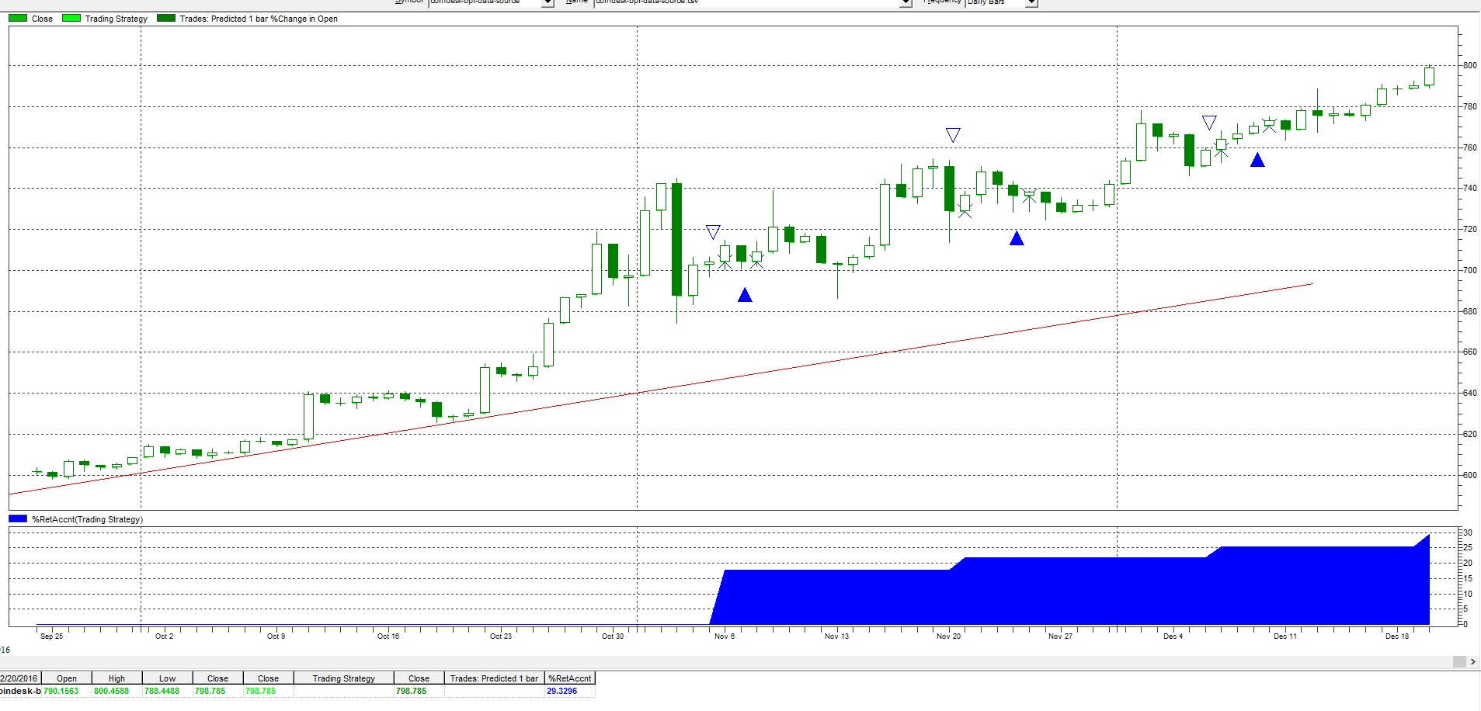
Task: Open the Symbol dropdown arrow
Action: [x=548, y=3]
